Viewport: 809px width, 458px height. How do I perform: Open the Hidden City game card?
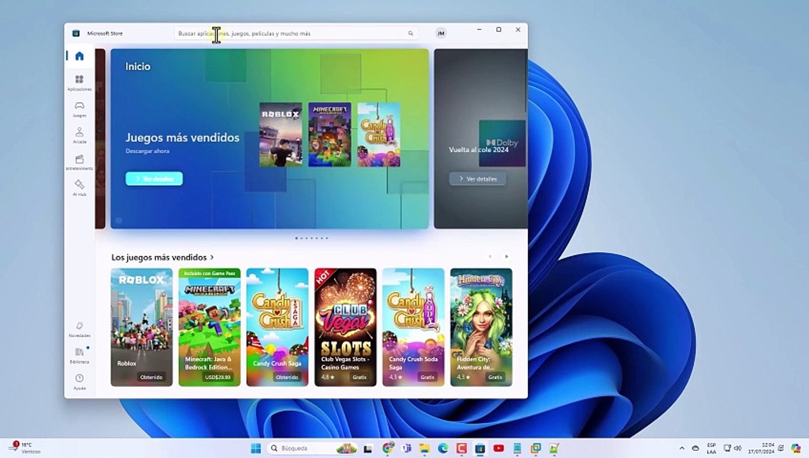click(481, 327)
